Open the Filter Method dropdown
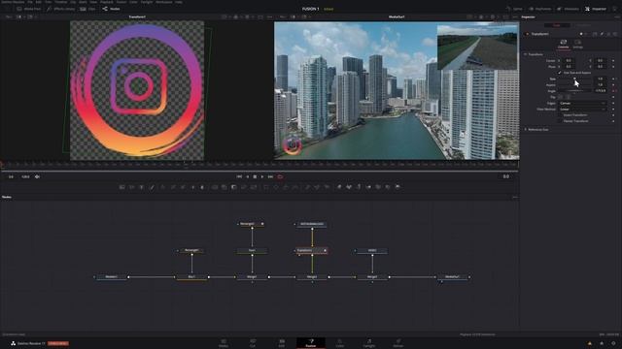Image resolution: width=622 pixels, height=349 pixels. coord(582,110)
